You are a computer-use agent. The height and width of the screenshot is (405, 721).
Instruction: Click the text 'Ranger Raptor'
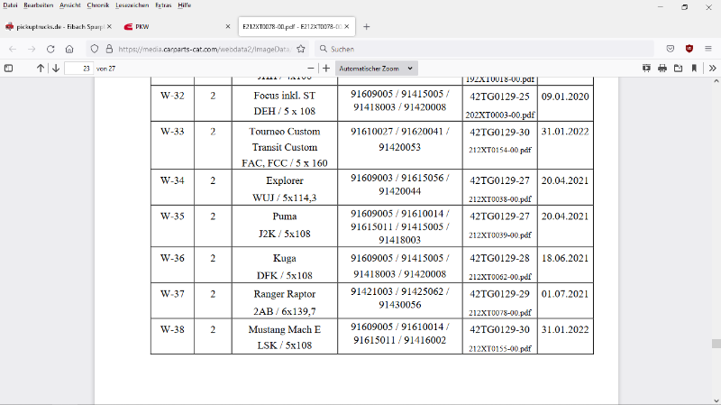point(285,294)
